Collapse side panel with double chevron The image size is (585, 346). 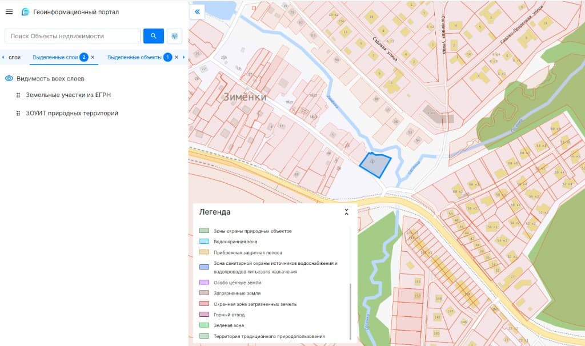[197, 11]
